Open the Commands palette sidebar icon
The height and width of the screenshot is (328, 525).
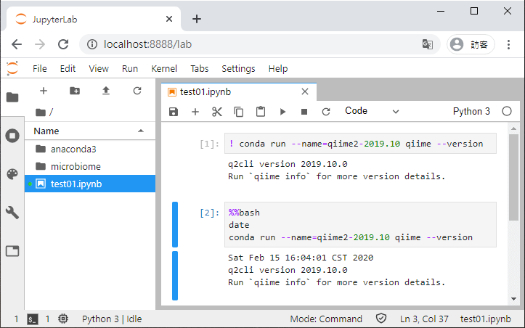[12, 174]
